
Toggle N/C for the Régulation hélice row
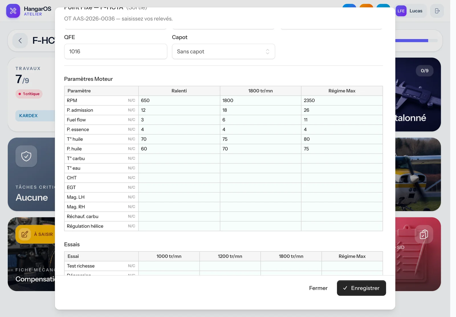click(x=131, y=226)
